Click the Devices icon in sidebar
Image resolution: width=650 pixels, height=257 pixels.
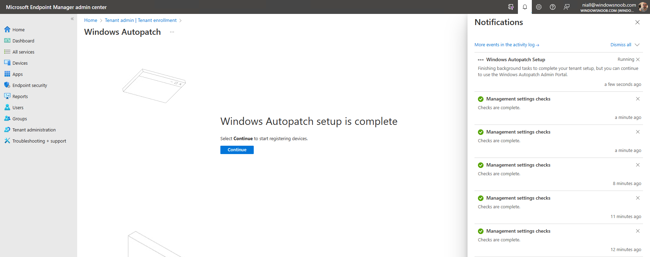click(7, 63)
